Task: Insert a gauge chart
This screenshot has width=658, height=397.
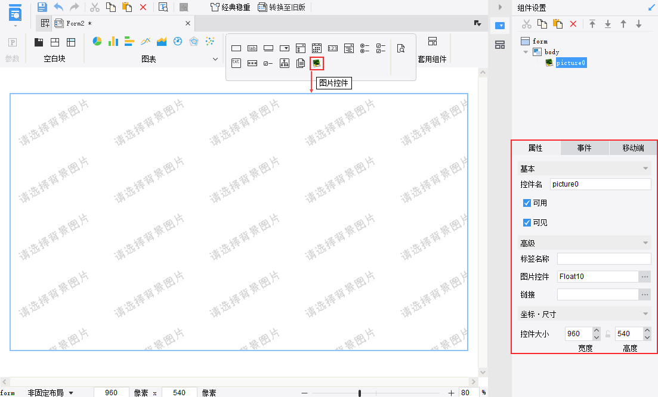Action: click(178, 41)
